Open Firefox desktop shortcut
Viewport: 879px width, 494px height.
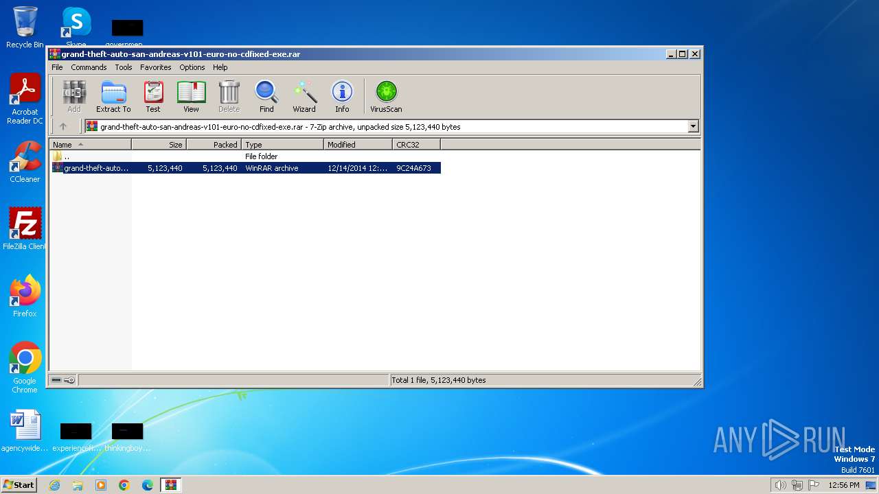pos(25,296)
